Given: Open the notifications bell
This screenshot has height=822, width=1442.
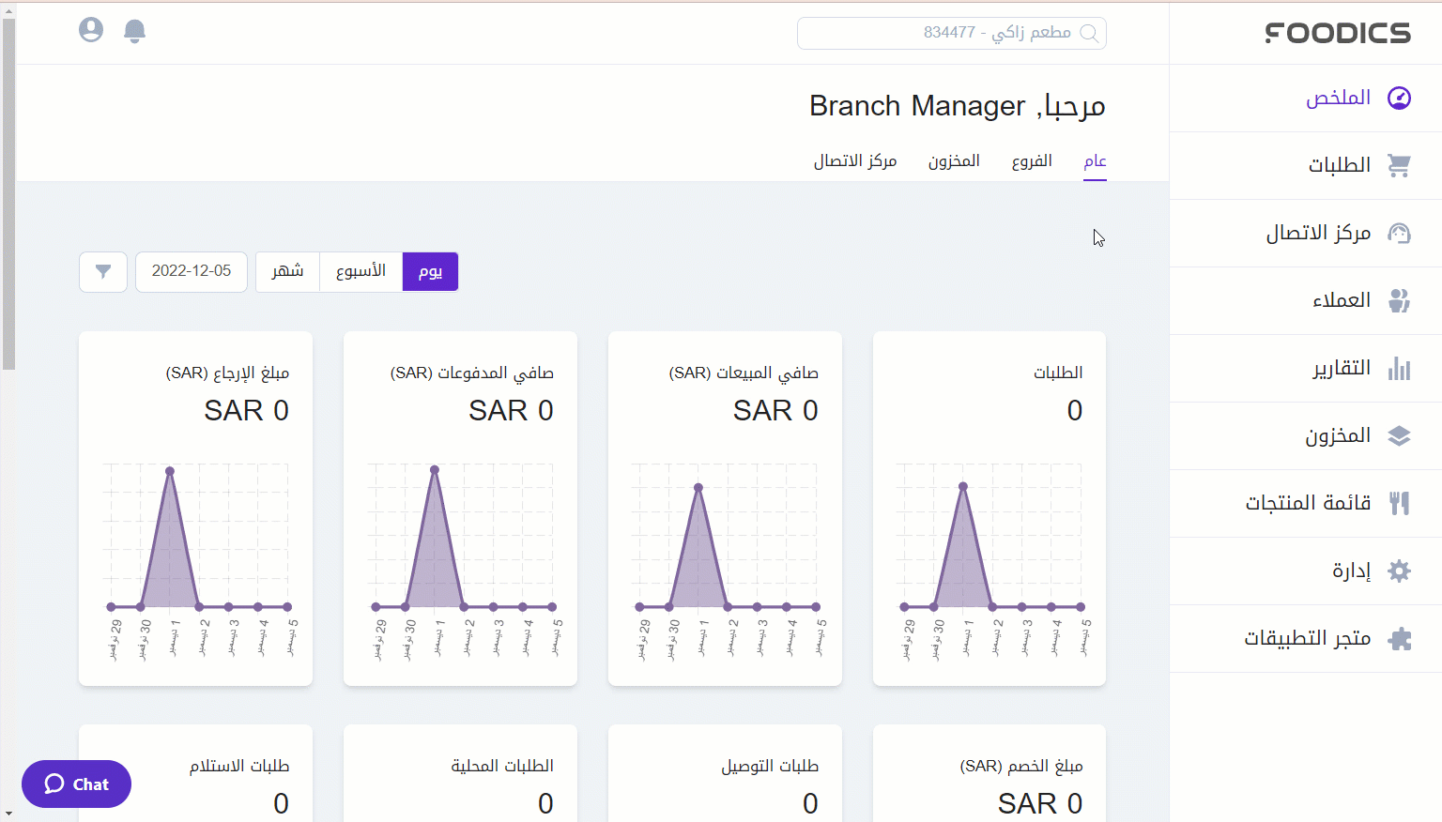Looking at the screenshot, I should tap(134, 31).
